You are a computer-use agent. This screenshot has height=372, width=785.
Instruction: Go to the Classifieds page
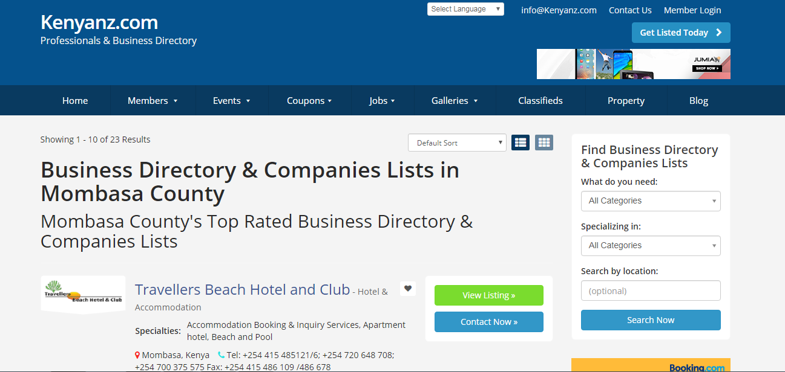[x=540, y=101]
